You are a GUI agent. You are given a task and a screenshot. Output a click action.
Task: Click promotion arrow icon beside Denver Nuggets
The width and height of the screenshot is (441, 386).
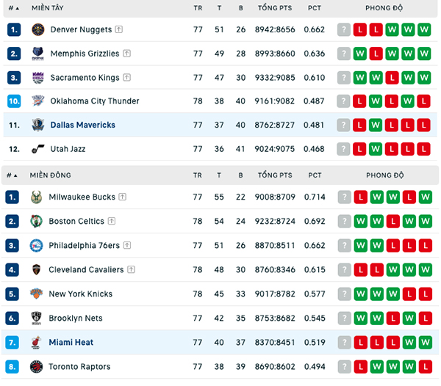[119, 29]
